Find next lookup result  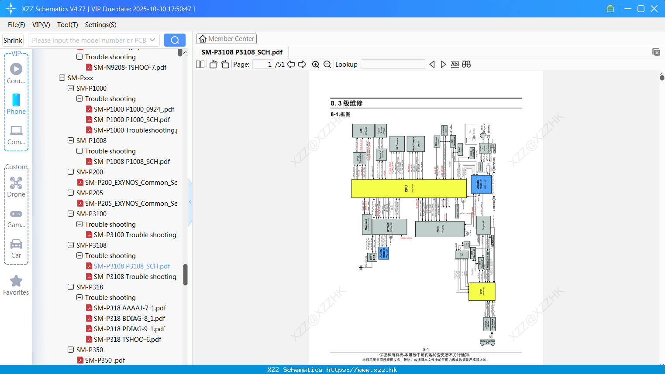click(x=444, y=64)
